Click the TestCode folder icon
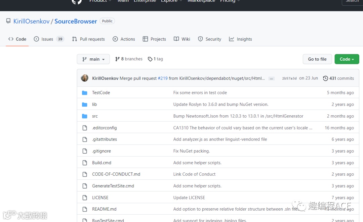 click(84, 93)
